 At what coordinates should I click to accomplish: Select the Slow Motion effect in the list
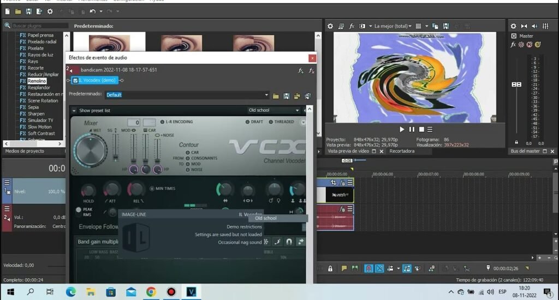39,127
